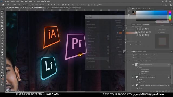Select the Clone Stamp tool
This screenshot has width=173, height=97.
pos(2,37)
